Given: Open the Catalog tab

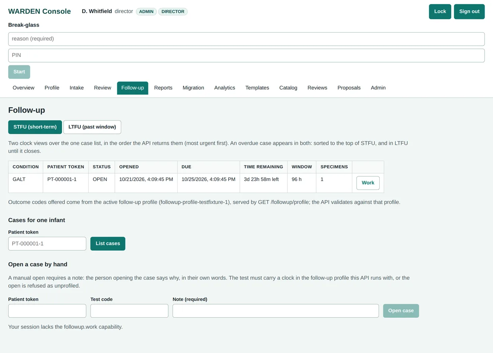Looking at the screenshot, I should pos(288,88).
